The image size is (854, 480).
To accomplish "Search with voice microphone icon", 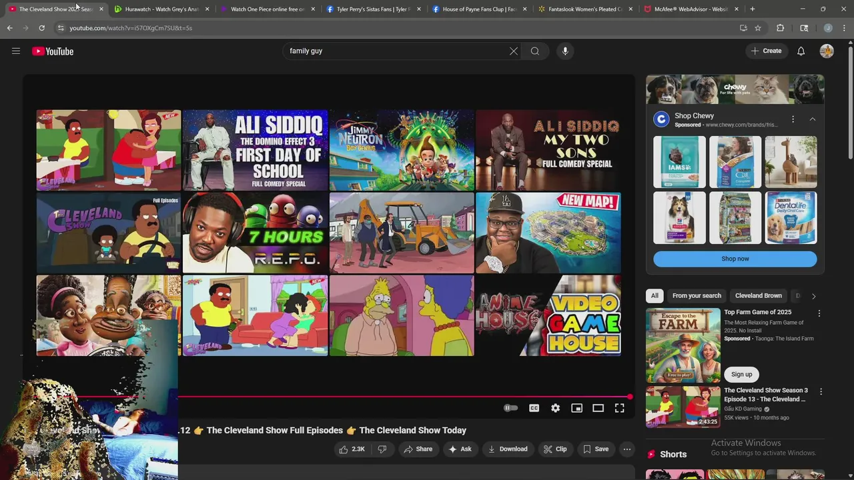I will (565, 51).
